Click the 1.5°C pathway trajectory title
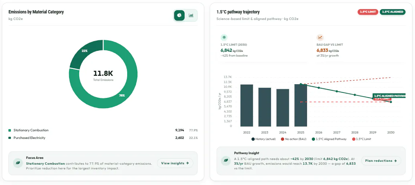Viewport: 415px width, 185px height. [238, 12]
